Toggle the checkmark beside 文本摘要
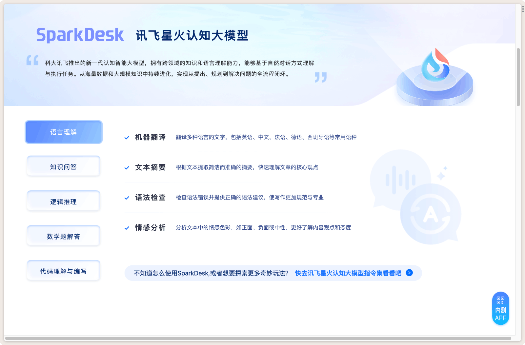 pos(127,167)
